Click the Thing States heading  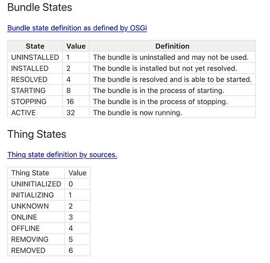tap(37, 134)
